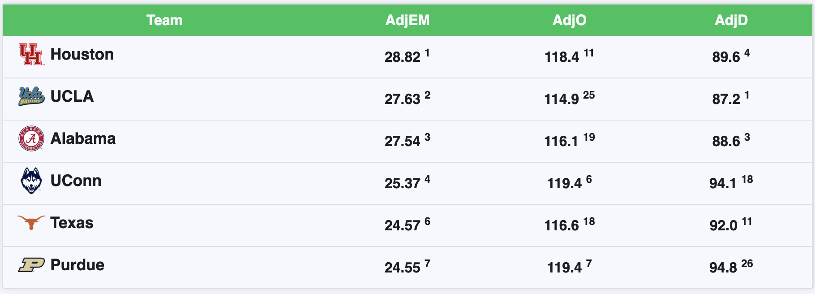Sort by the AdjD column header

pos(731,20)
